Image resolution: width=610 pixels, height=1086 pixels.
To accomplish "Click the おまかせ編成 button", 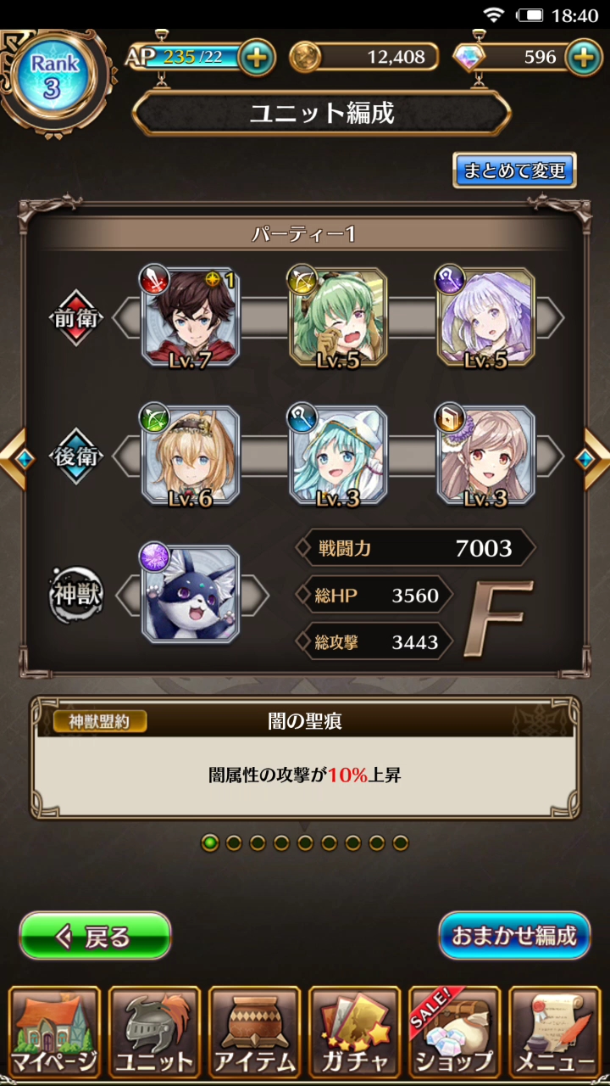I will tap(514, 936).
